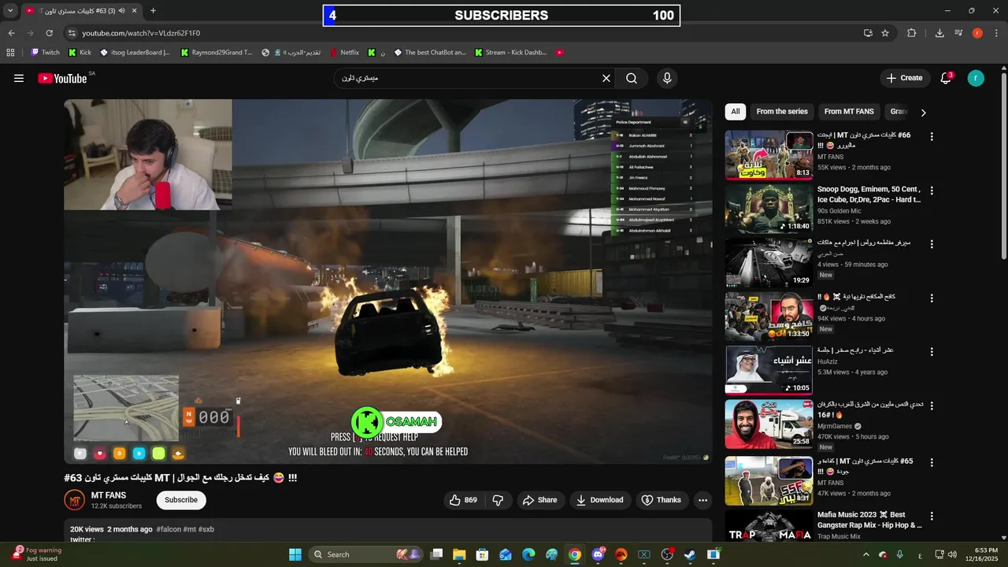Open the itsog LeaderBoard bookmark
The width and height of the screenshot is (1008, 567).
(134, 53)
